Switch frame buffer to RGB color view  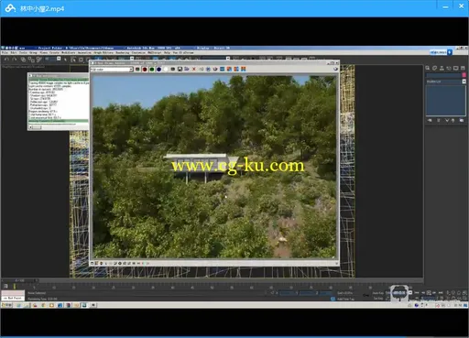coord(137,70)
